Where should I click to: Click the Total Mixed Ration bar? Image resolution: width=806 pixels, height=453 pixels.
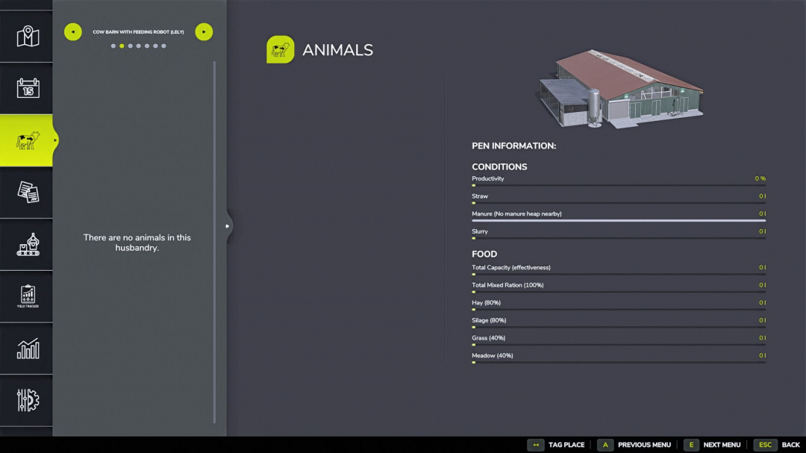tap(619, 292)
